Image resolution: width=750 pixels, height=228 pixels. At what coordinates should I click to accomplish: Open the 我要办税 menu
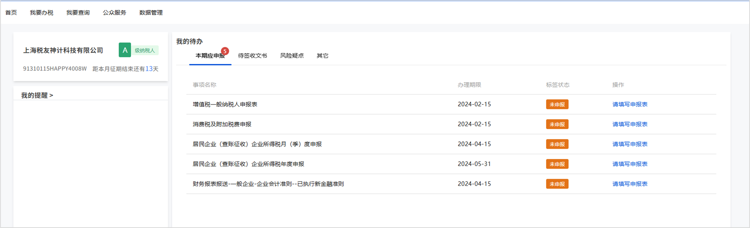click(42, 13)
